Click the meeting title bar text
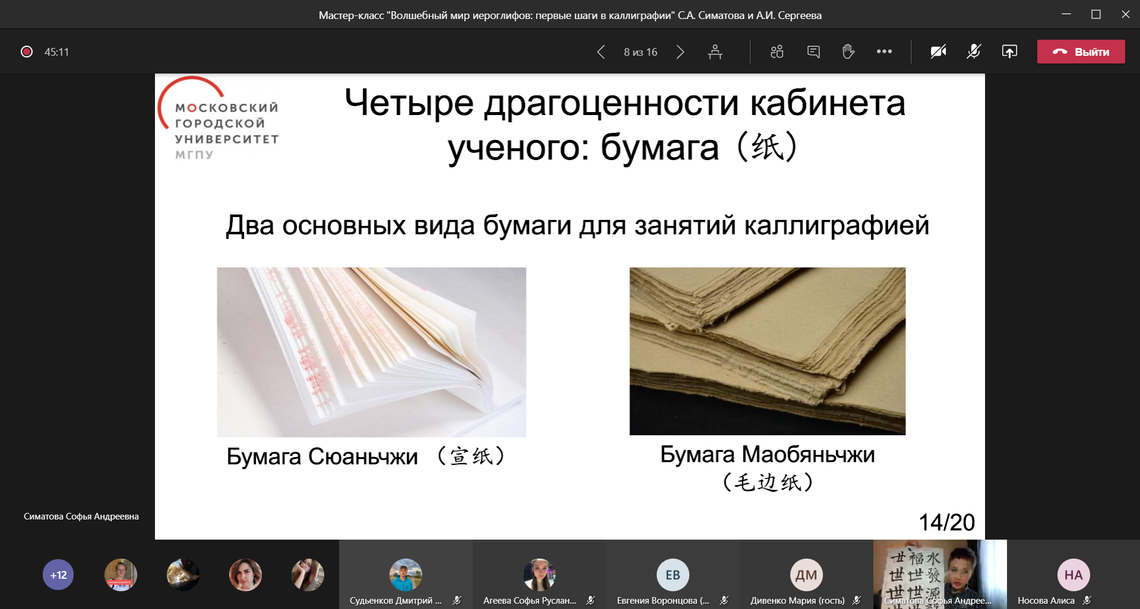 coord(569,15)
